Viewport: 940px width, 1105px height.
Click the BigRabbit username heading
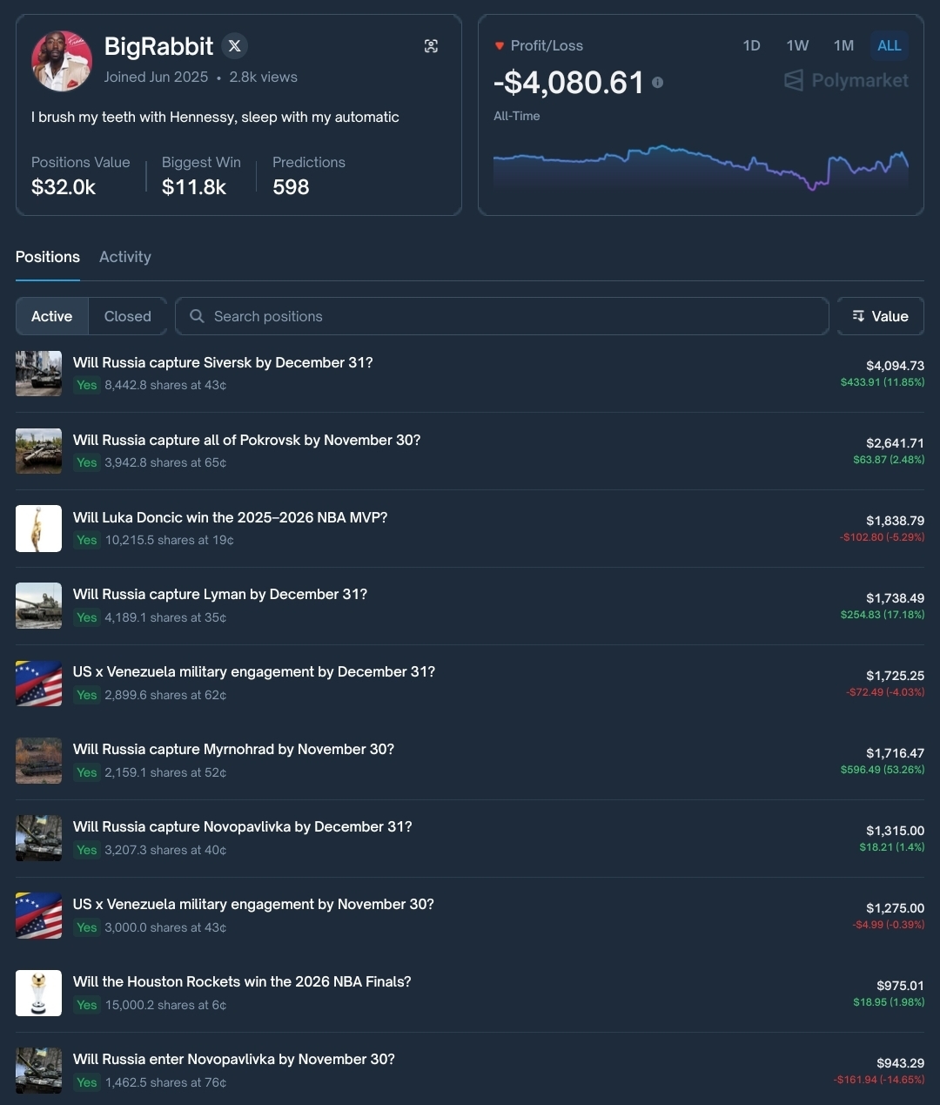158,46
